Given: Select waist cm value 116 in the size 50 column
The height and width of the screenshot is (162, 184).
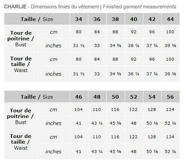Looking at the screenshot, I should (x=115, y=137).
